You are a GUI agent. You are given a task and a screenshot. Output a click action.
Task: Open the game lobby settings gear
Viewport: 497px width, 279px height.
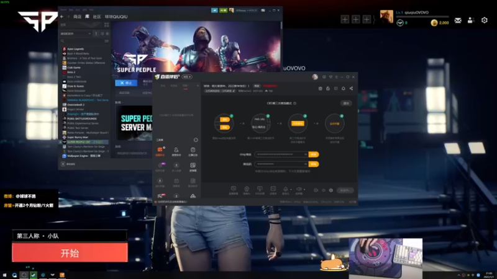pyautogui.click(x=485, y=20)
